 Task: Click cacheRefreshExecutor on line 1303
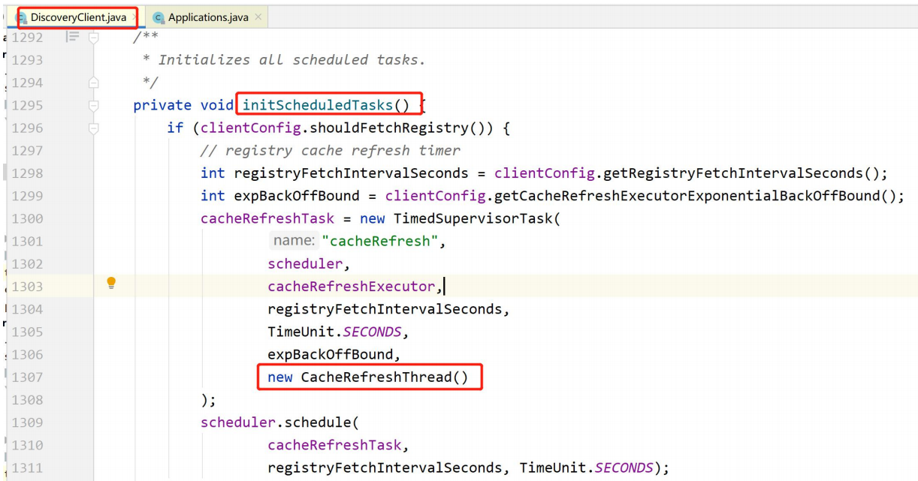(x=352, y=287)
